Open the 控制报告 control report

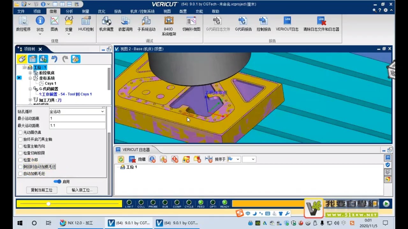click(x=264, y=24)
